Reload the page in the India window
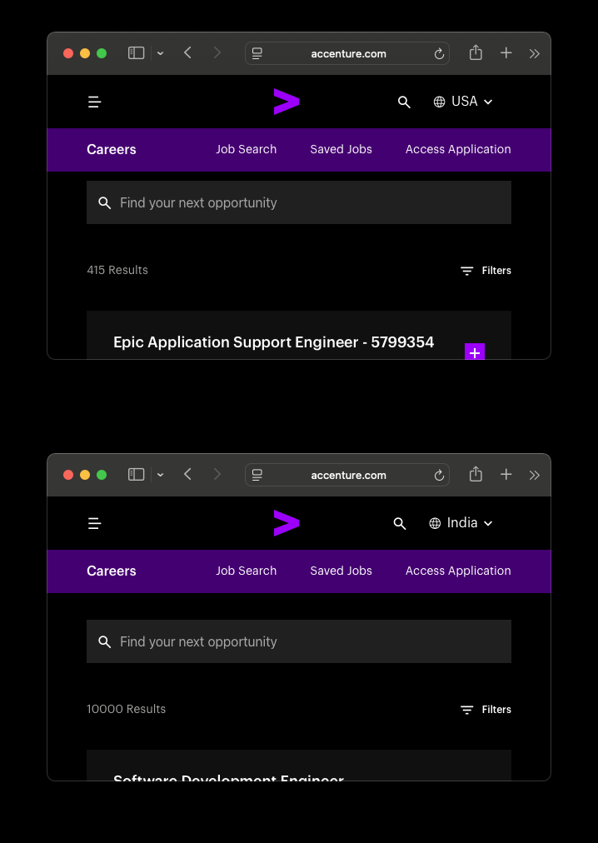This screenshot has height=843, width=598. [x=439, y=476]
